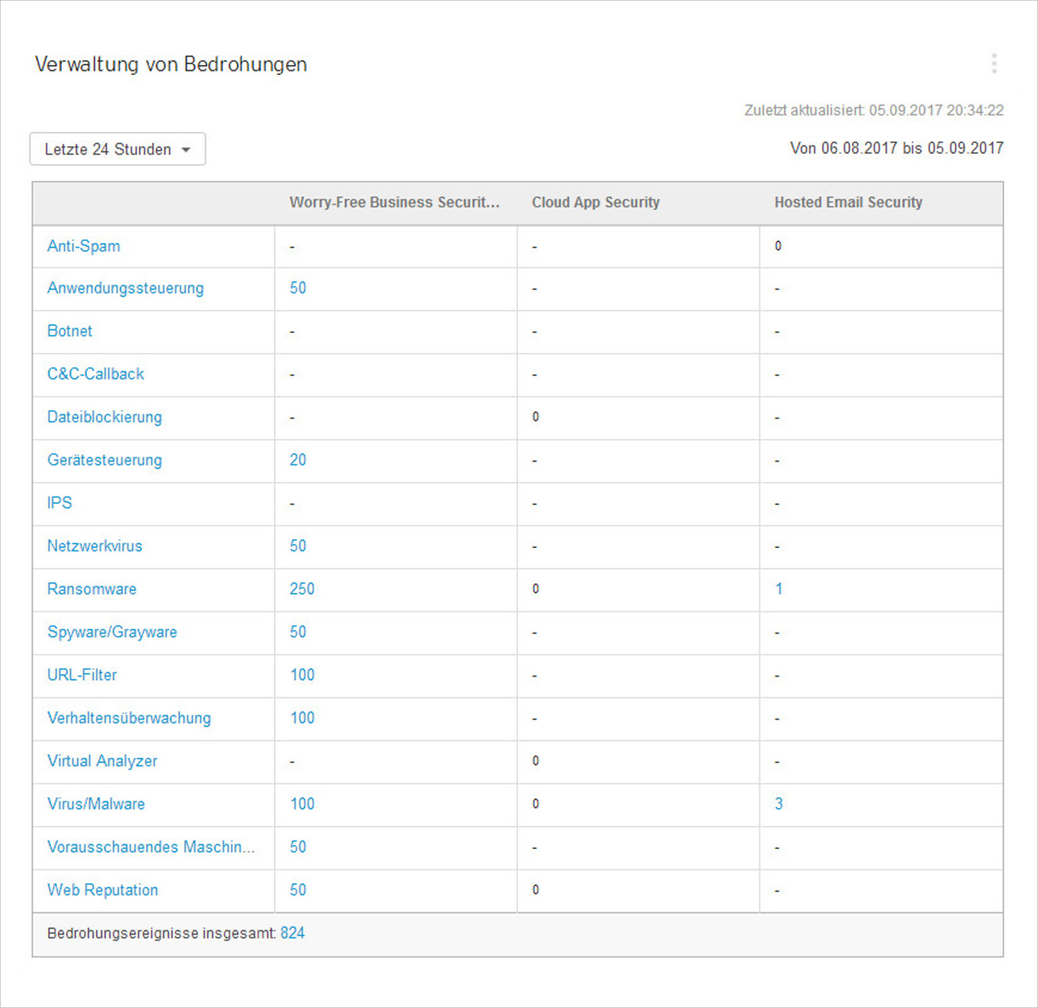
Task: Open the widget options kebab menu
Action: [x=994, y=64]
